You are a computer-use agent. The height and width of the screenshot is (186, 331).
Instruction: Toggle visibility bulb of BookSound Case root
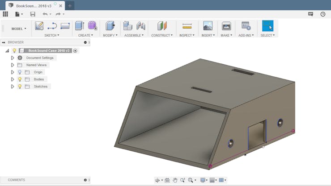tap(14, 51)
